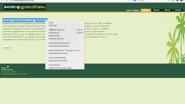Viewport: 185px width, 104px height.
Task: Open the About navigation tab
Action: 167,10
